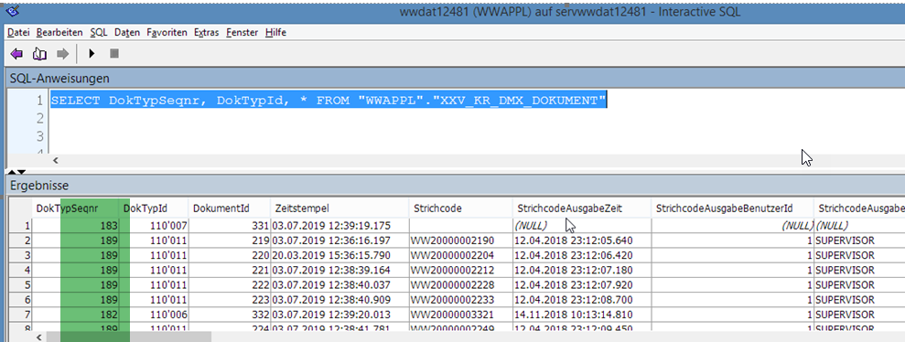Click the DokumentId column header
Viewport: 905px width, 342px height.
pyautogui.click(x=229, y=208)
